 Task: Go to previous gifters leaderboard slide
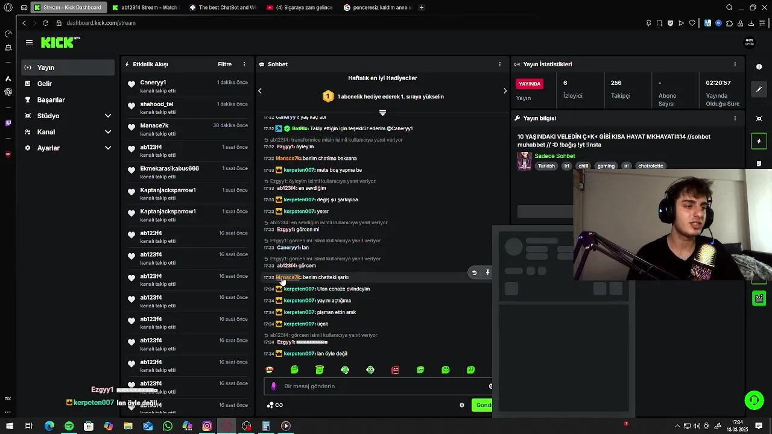click(x=260, y=91)
